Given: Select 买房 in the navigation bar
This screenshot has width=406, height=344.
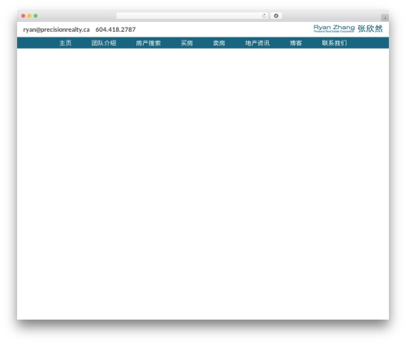Looking at the screenshot, I should click(x=187, y=43).
